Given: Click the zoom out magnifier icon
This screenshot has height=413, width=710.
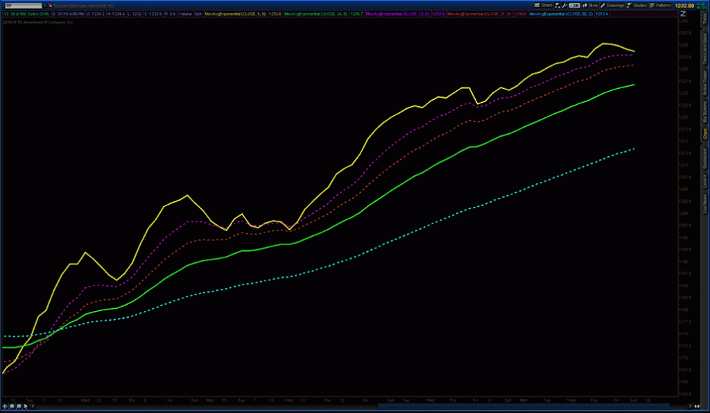Looking at the screenshot, I should tap(19, 406).
